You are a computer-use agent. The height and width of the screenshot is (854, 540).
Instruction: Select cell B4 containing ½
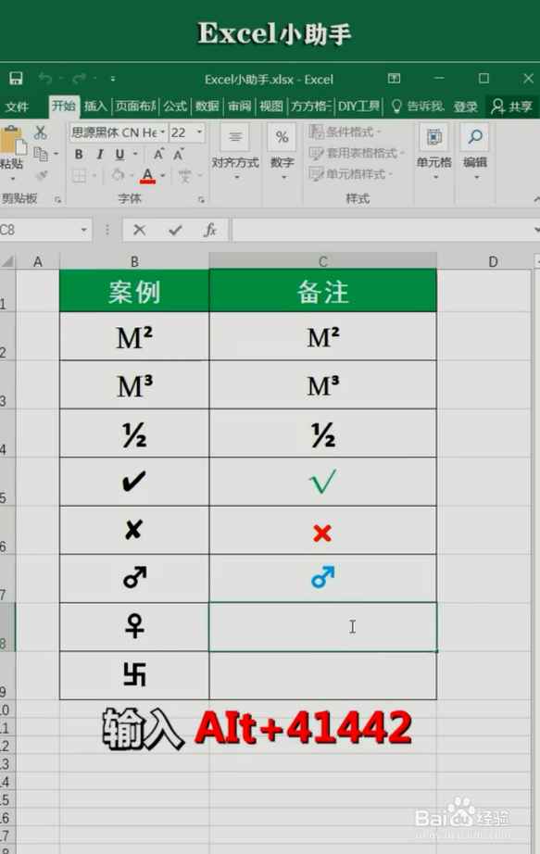click(x=134, y=433)
